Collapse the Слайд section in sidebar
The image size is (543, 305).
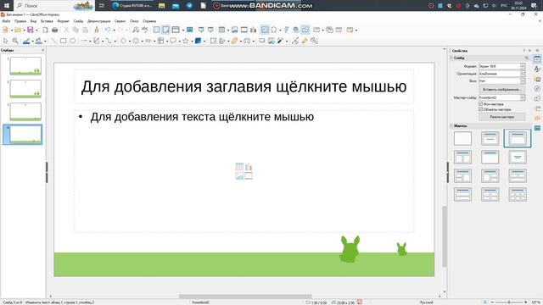tap(451, 58)
